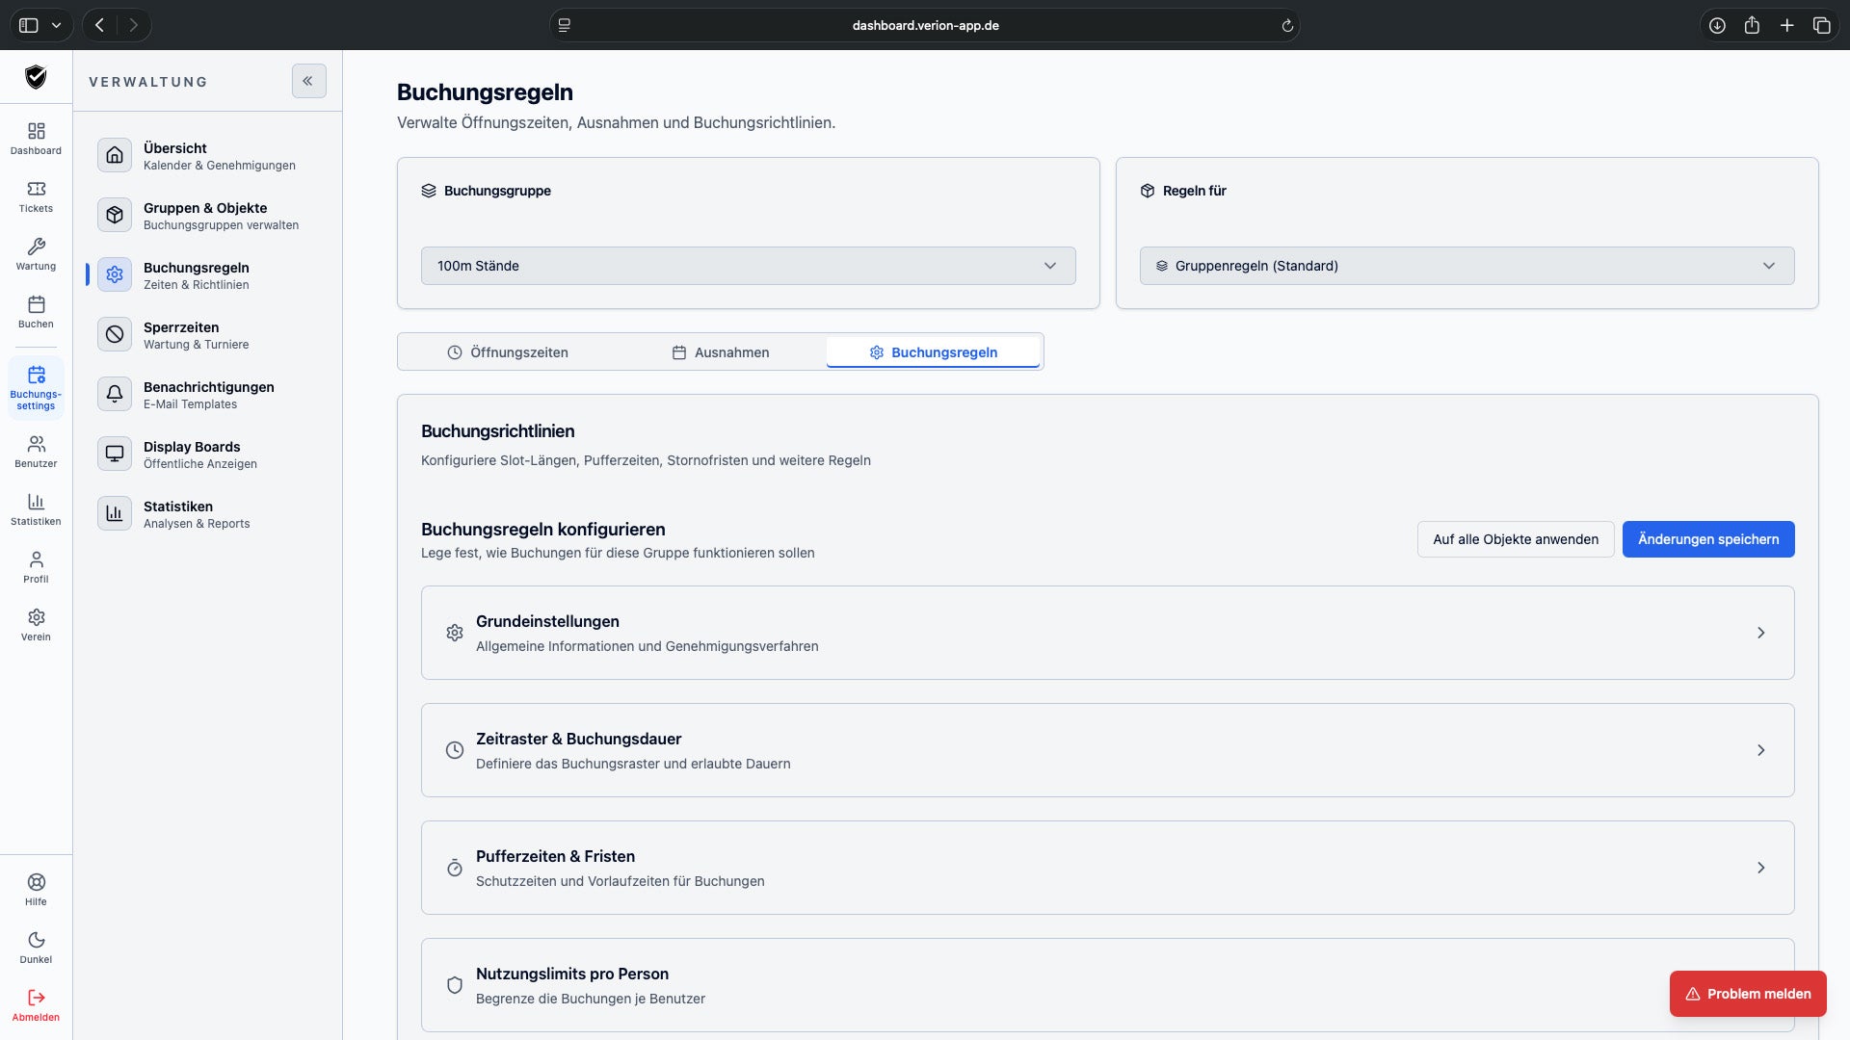This screenshot has width=1850, height=1040.
Task: Expand the Grundeinstellungen section
Action: click(1107, 633)
